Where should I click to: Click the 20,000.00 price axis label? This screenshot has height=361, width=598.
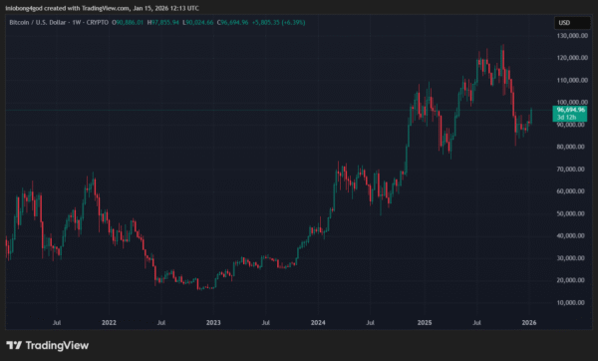(570, 280)
